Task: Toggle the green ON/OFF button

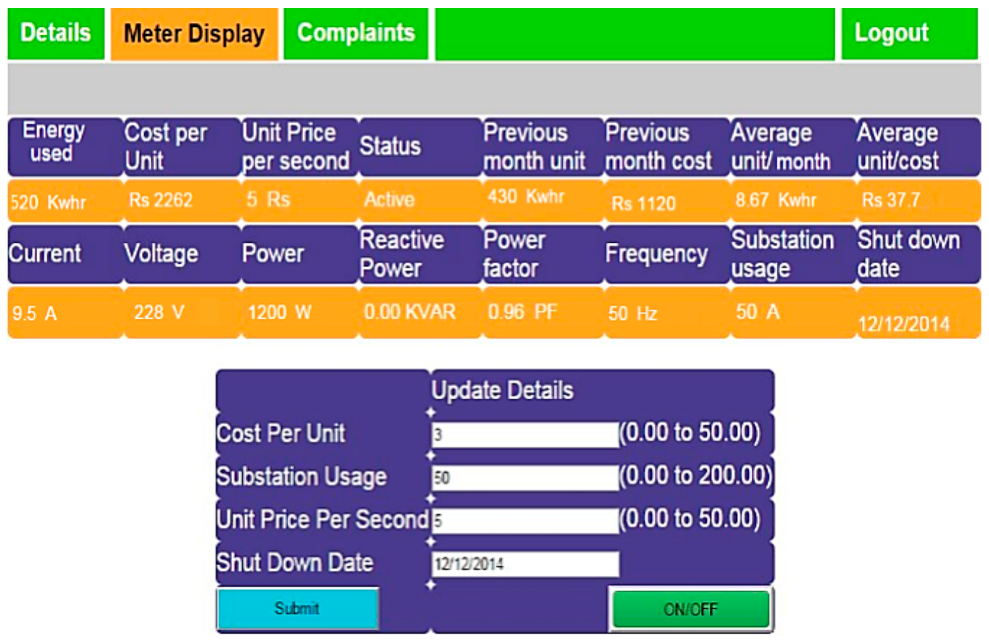Action: tap(690, 609)
